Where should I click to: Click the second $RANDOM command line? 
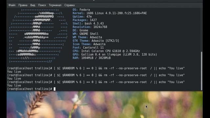(x=96, y=75)
